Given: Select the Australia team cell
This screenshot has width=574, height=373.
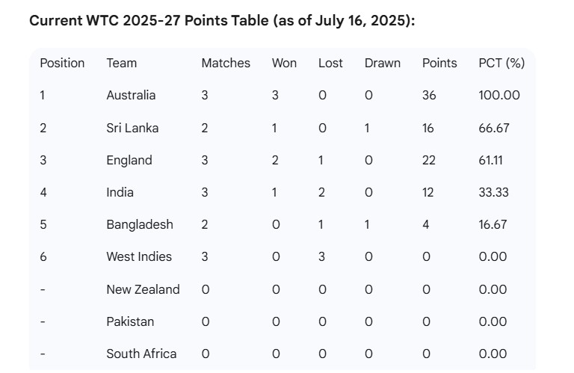Looking at the screenshot, I should [131, 95].
